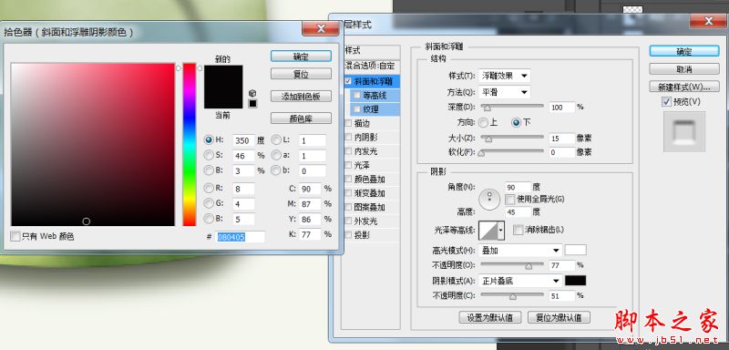Click the web-safe color cube warning icon
The image size is (729, 350).
pyautogui.click(x=252, y=94)
